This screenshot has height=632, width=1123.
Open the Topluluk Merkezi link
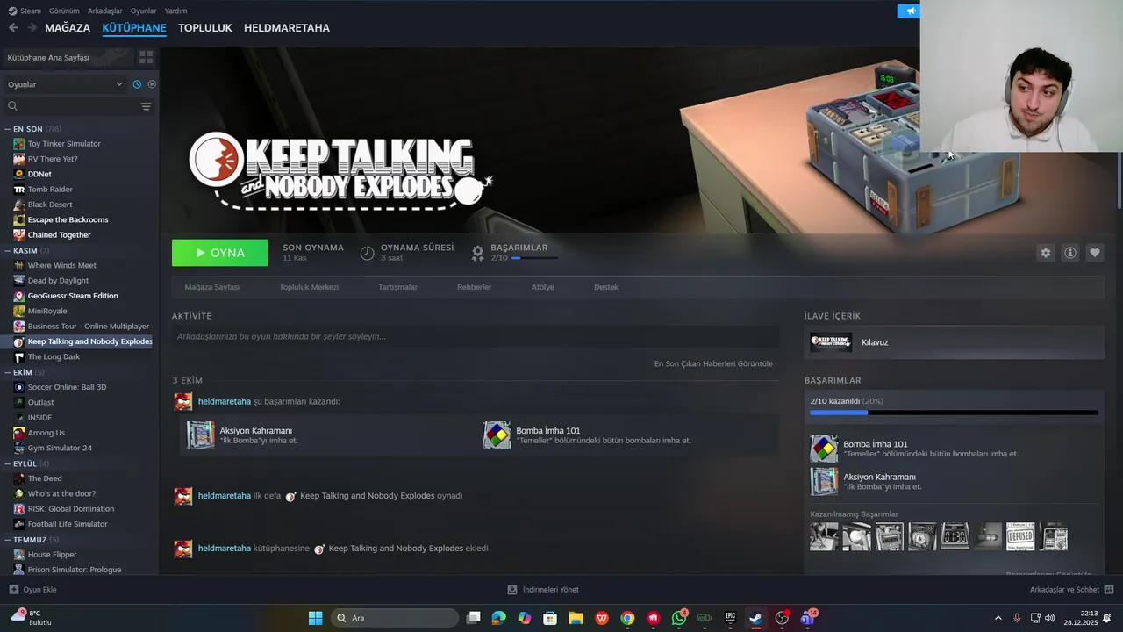309,287
